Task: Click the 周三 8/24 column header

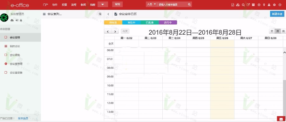Action: (174, 38)
